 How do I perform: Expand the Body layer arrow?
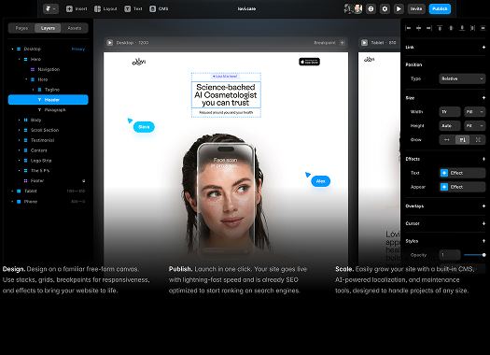pos(20,120)
